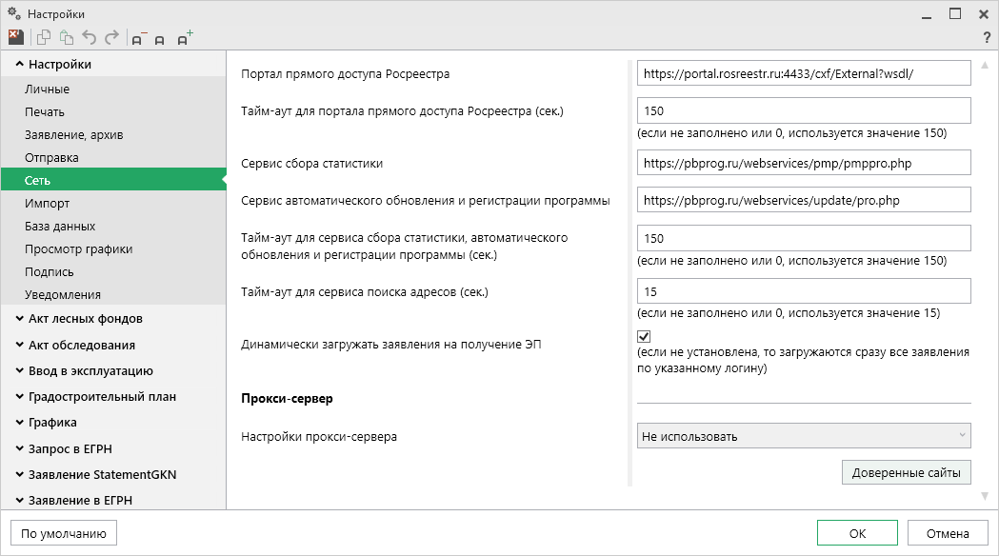Image resolution: width=999 pixels, height=556 pixels.
Task: Decrease font size with A-minus icon
Action: click(139, 39)
